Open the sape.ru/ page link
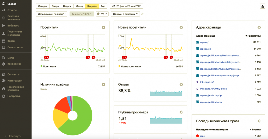This screenshot has width=268, height=139. coord(204,42)
